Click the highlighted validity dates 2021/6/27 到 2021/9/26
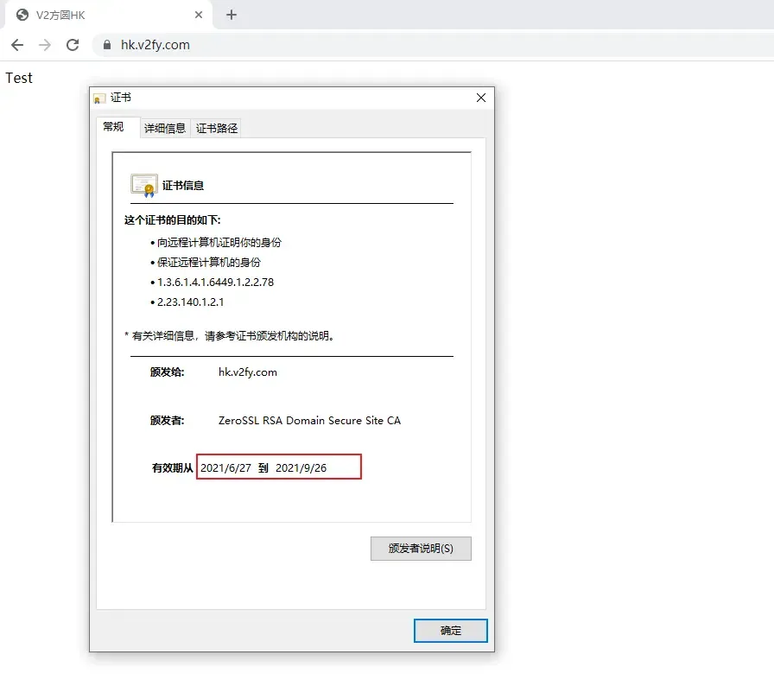This screenshot has width=774, height=699. [x=279, y=466]
